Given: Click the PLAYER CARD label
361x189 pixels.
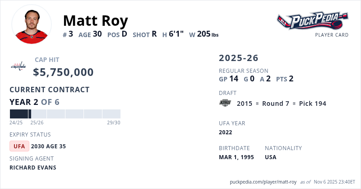Looking at the screenshot, I should pos(332,35).
